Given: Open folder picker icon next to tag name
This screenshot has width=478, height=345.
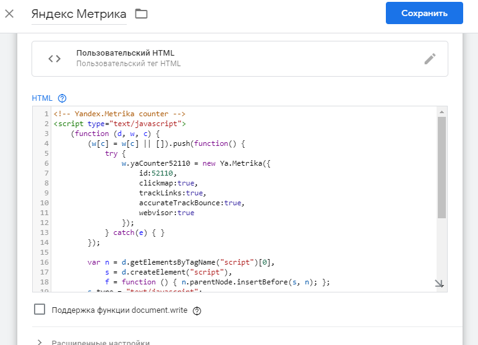Looking at the screenshot, I should [141, 14].
